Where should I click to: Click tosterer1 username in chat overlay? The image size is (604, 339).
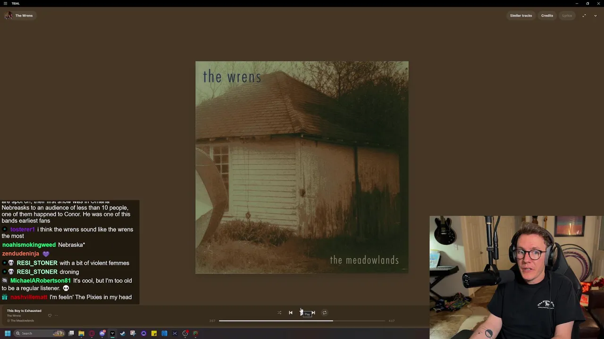23,229
